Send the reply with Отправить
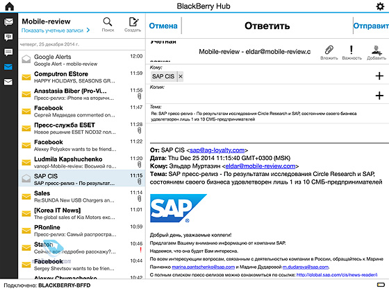The width and height of the screenshot is (389, 291). point(371,26)
